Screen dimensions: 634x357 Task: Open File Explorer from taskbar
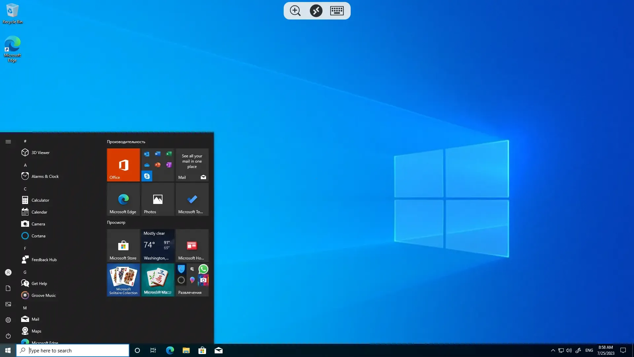pyautogui.click(x=186, y=350)
